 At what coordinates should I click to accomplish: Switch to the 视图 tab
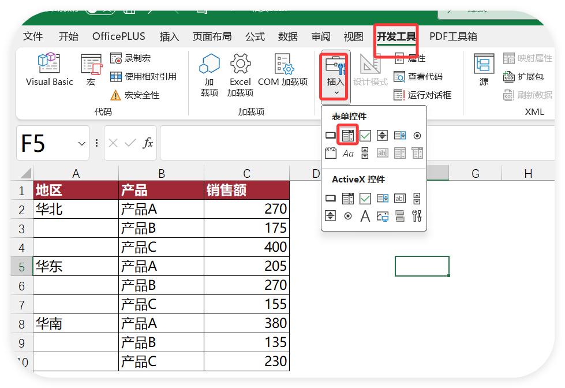click(353, 36)
